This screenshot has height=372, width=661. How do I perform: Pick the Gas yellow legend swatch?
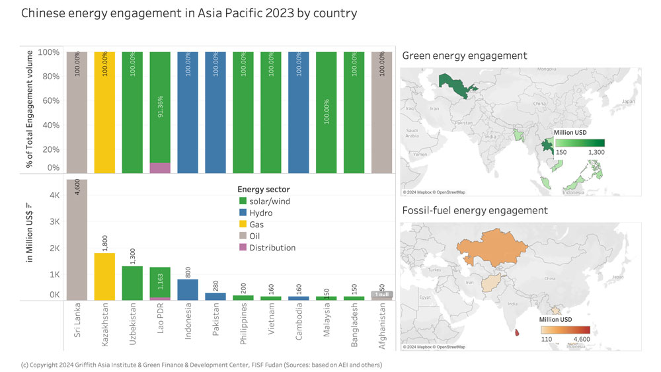tap(242, 225)
